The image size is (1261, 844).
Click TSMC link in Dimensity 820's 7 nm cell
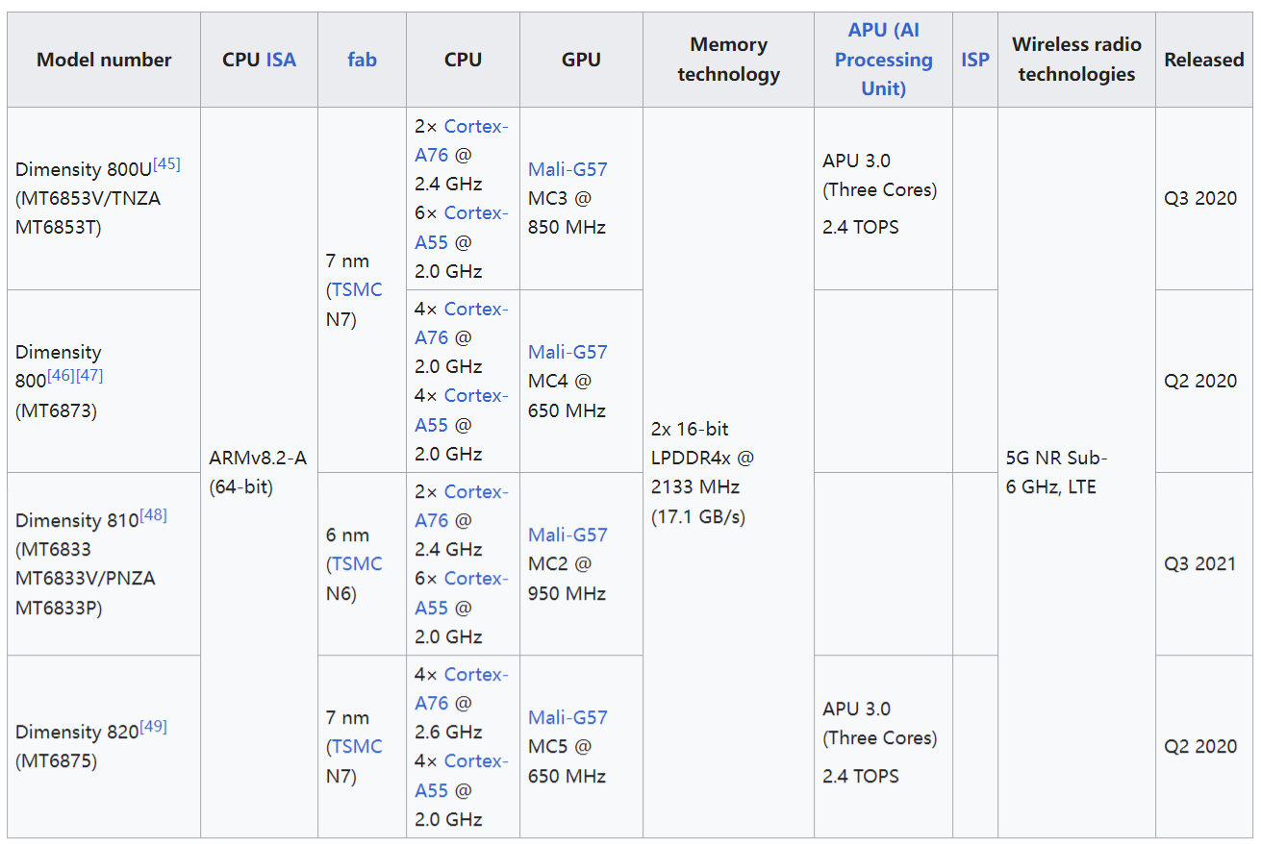(357, 747)
